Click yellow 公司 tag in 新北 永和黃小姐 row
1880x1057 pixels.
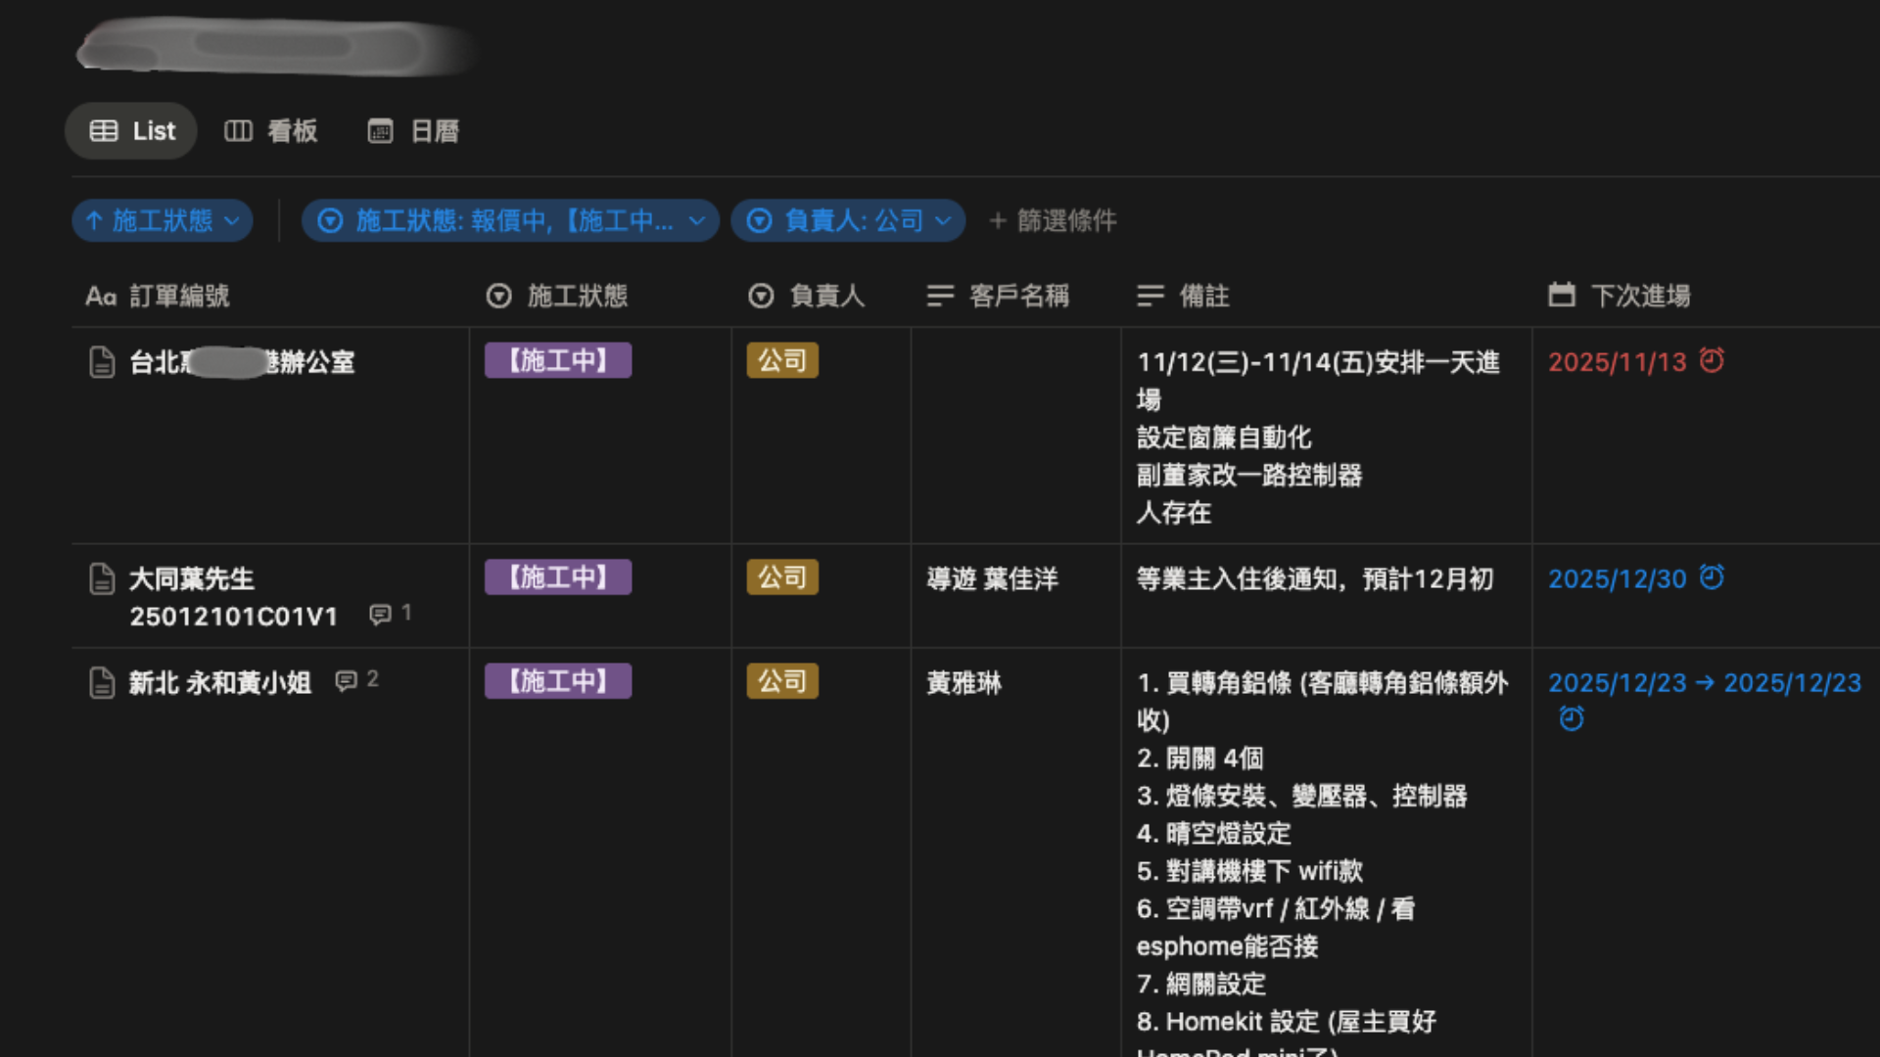(x=781, y=681)
